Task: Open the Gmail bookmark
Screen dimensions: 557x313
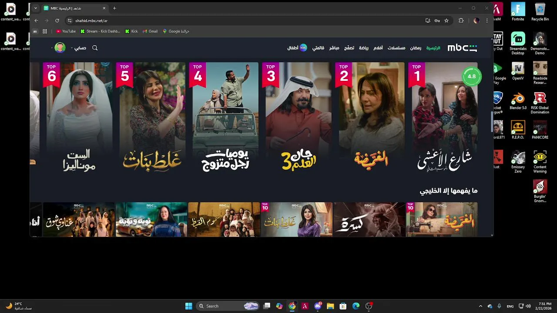Action: pos(150,31)
